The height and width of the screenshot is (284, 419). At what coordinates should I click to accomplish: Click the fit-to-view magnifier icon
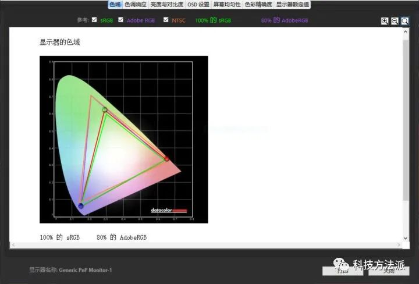tap(405, 21)
